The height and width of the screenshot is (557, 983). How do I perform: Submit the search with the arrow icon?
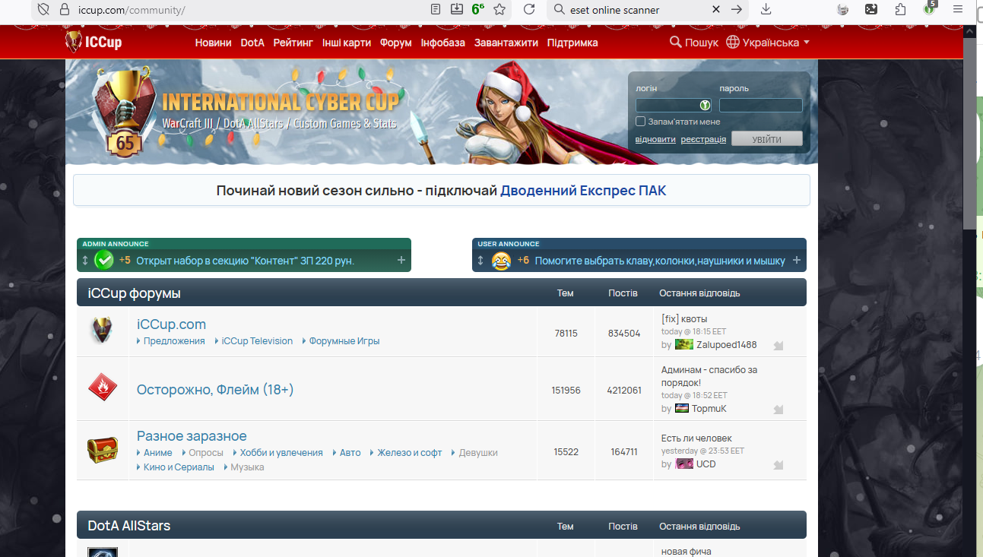tap(736, 9)
